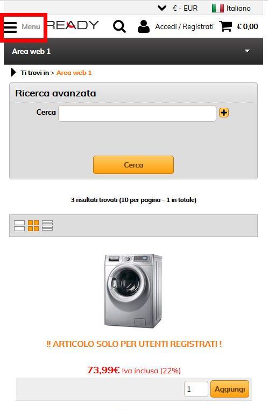Open Accedi / Registrati login link
This screenshot has height=411, width=268.
pos(184,27)
